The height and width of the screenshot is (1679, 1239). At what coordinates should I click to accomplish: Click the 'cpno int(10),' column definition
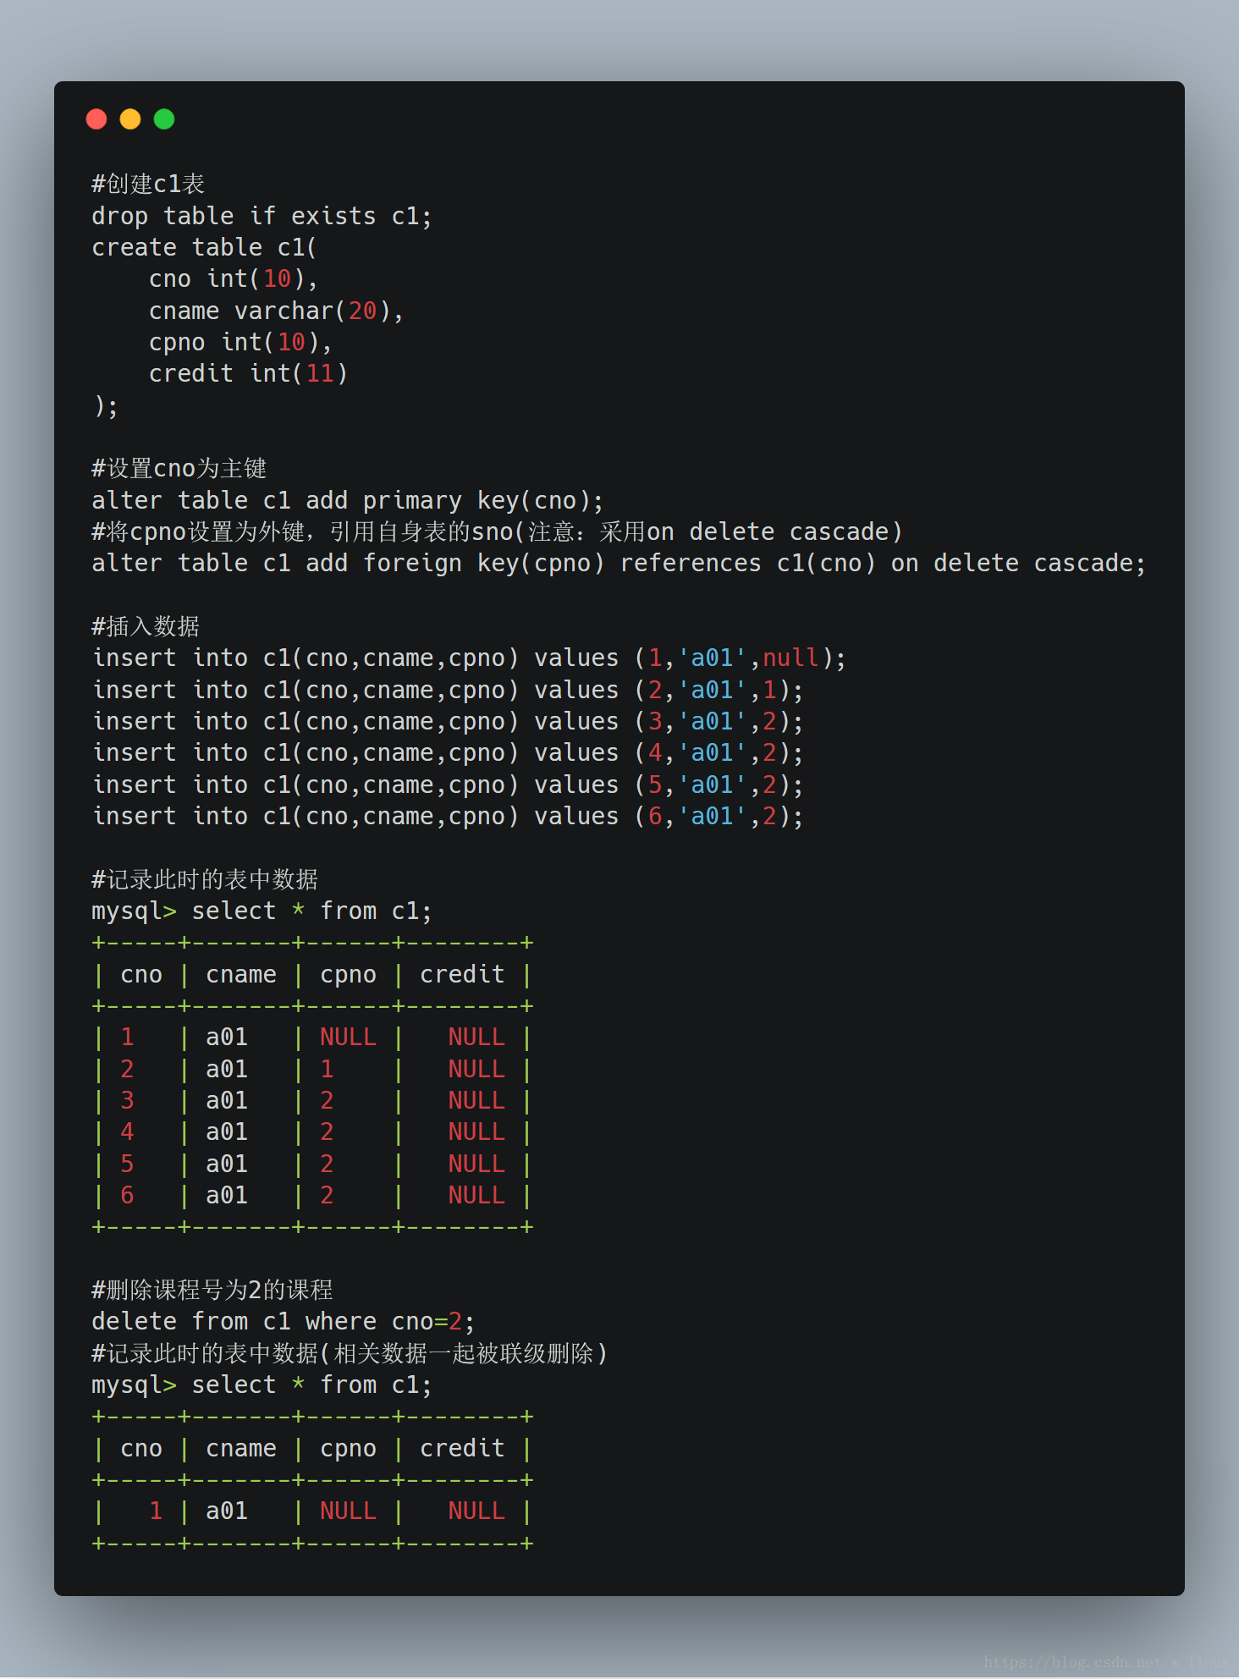pyautogui.click(x=240, y=342)
